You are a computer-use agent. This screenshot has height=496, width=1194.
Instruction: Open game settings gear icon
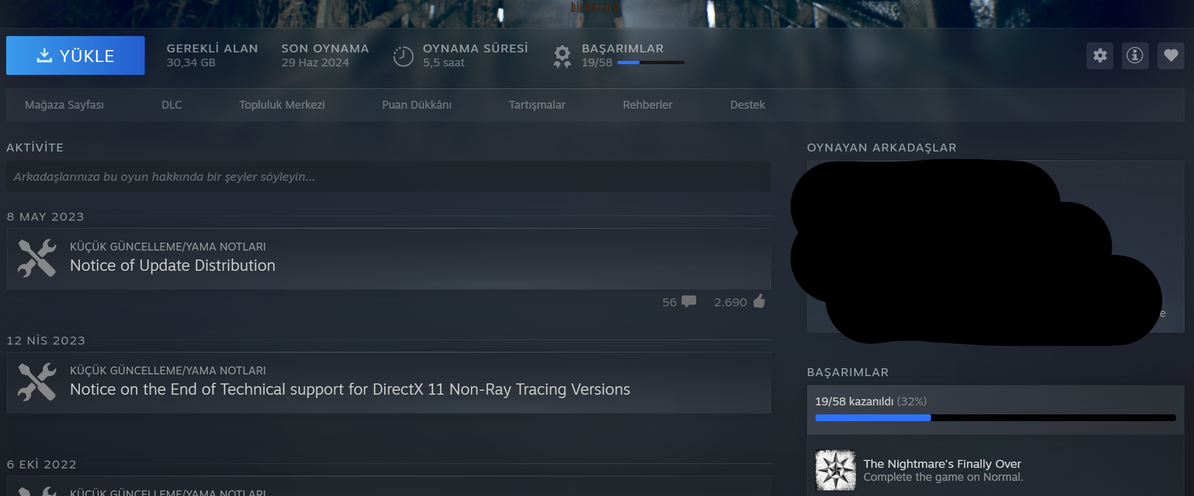(1100, 56)
